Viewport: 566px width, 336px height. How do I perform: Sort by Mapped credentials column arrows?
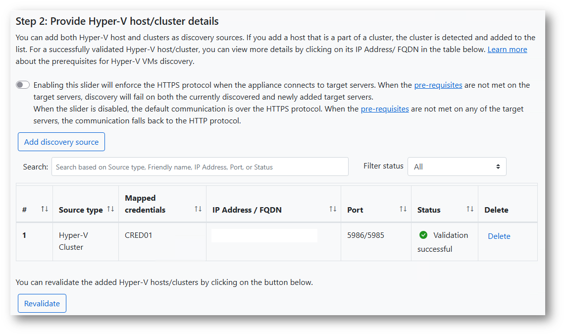pos(198,209)
